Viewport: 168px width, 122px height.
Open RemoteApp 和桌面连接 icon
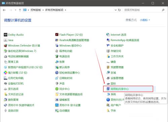point(108,40)
